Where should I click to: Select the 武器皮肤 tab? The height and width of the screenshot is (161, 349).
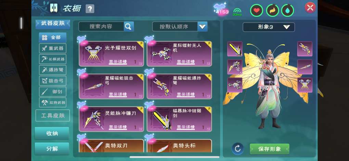click(53, 24)
